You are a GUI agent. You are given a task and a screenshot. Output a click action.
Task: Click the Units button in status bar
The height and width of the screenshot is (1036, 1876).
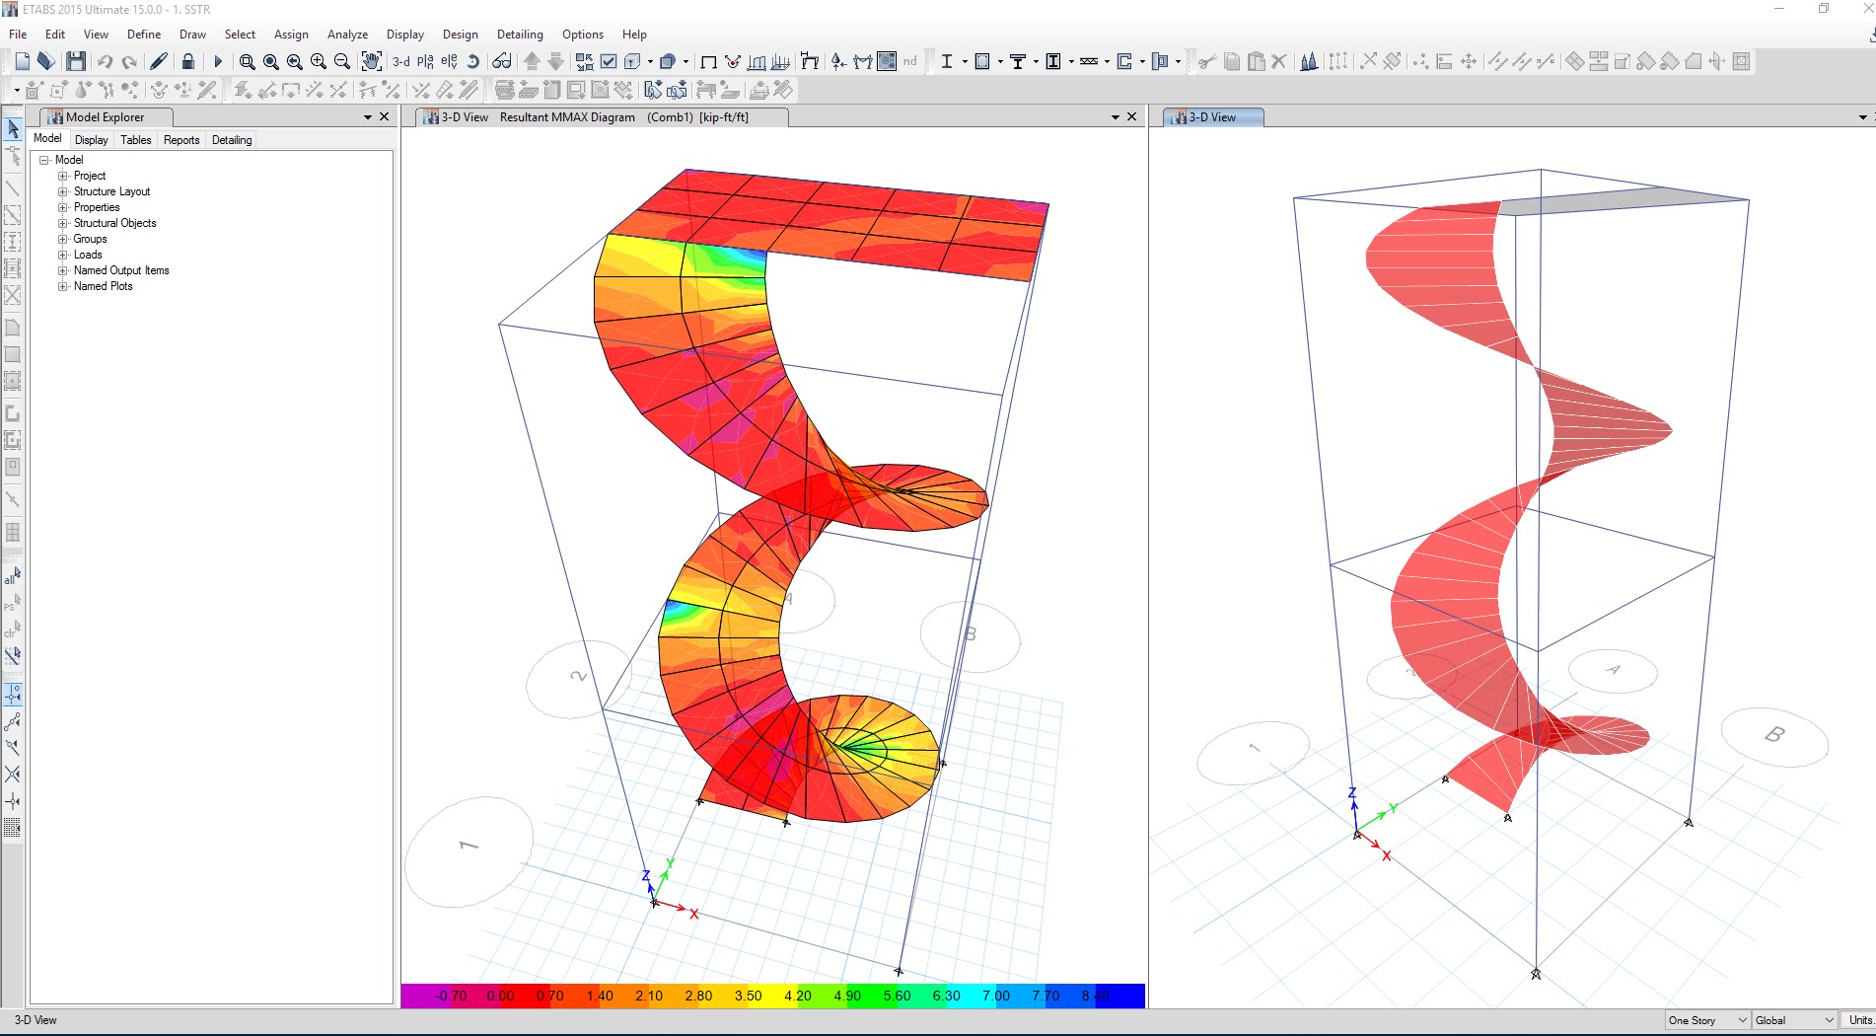click(1860, 1020)
